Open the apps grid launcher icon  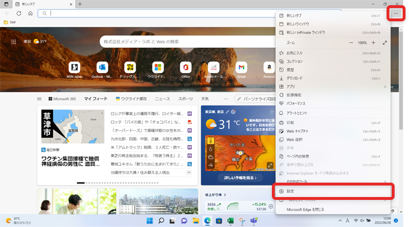point(14,41)
